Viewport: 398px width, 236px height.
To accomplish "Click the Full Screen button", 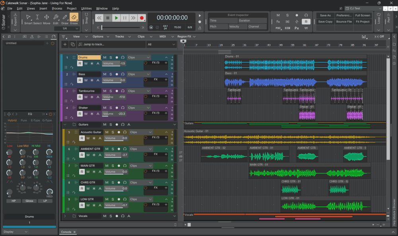I will [363, 15].
